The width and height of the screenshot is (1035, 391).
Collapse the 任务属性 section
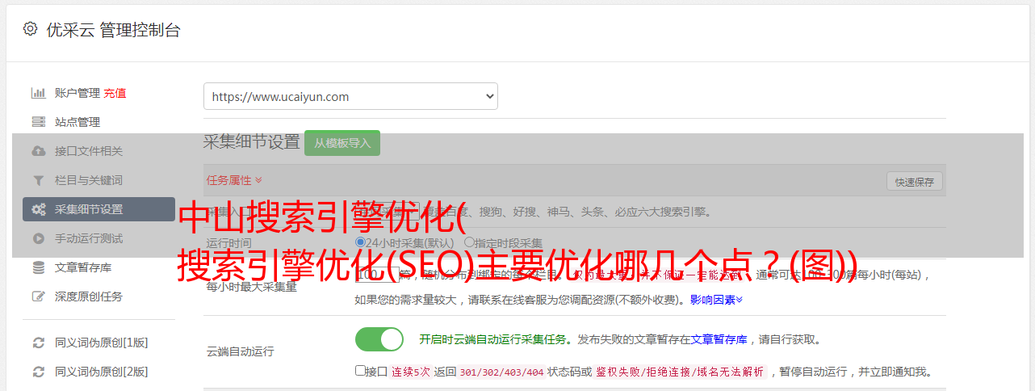coord(234,179)
